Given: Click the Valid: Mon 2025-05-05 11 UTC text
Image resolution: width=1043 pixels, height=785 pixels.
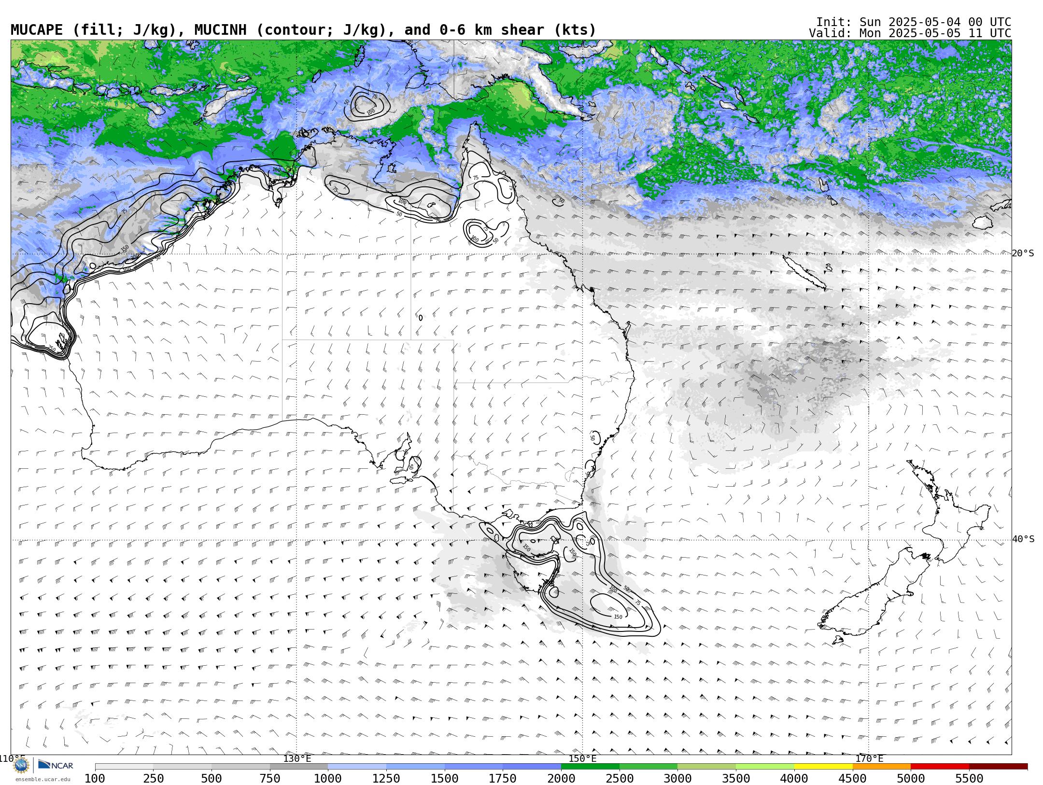Looking at the screenshot, I should [x=910, y=33].
